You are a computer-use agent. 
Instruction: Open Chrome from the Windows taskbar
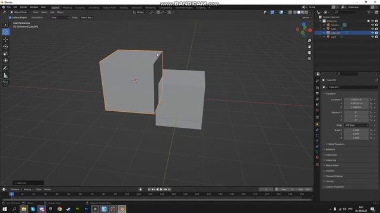pyautogui.click(x=59, y=209)
